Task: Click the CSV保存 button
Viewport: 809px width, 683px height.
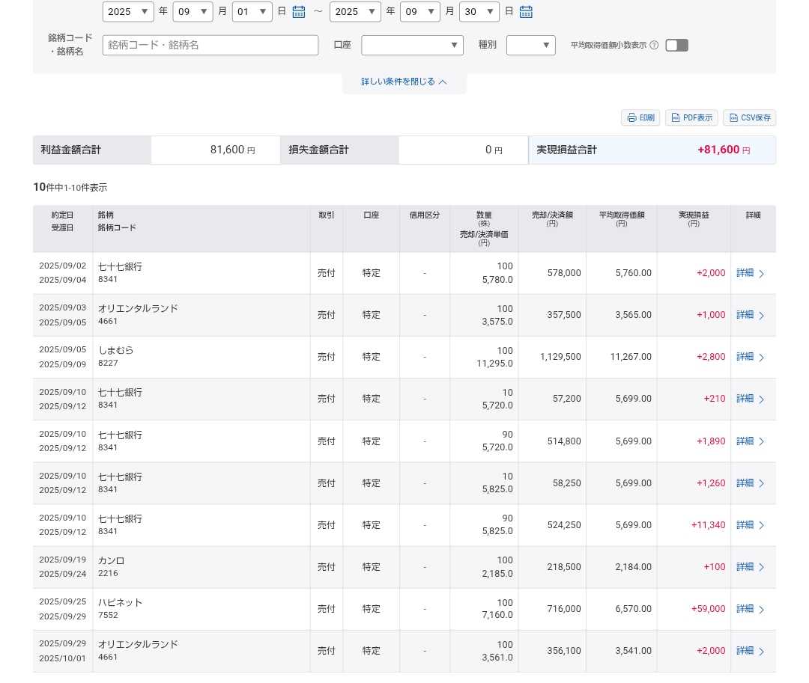Action: point(749,118)
